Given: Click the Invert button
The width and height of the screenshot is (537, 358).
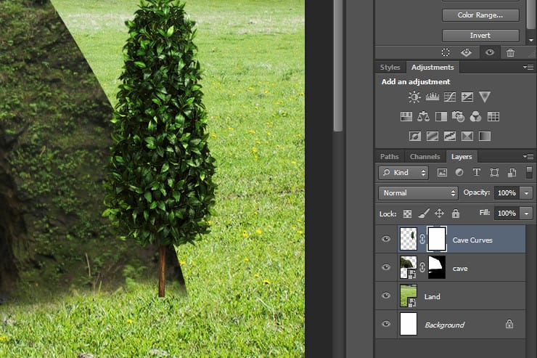Looking at the screenshot, I should pos(480,36).
